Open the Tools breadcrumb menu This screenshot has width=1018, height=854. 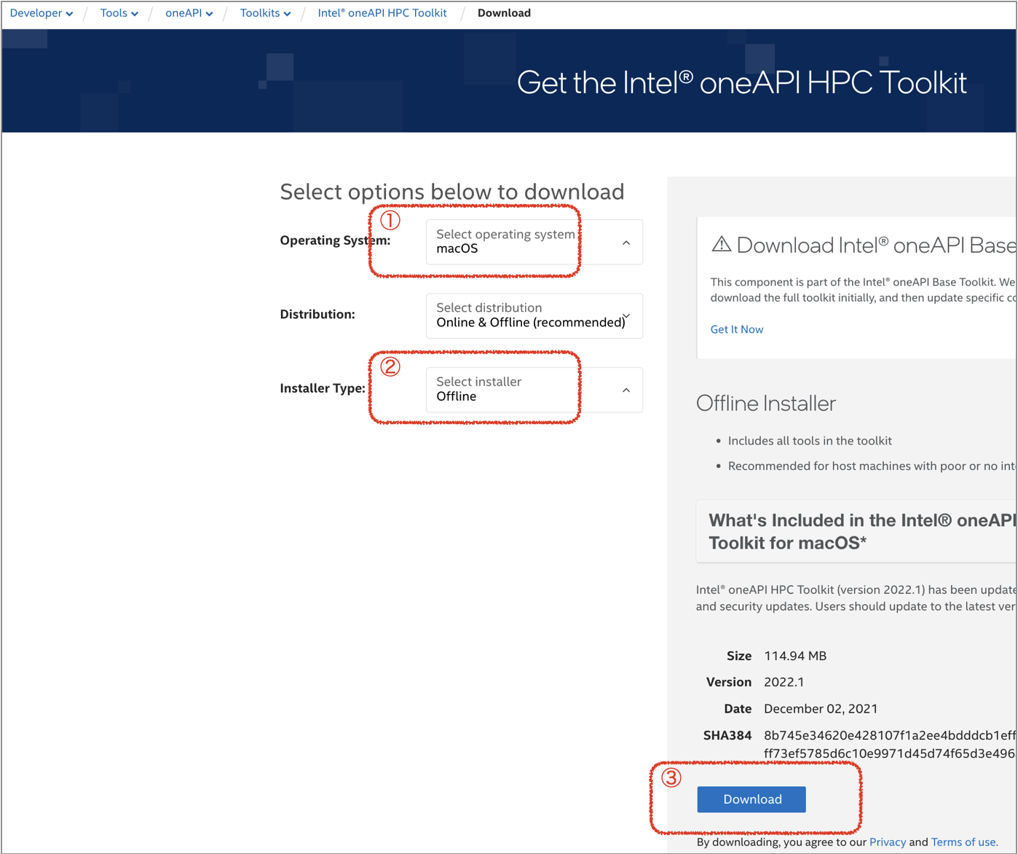pos(119,13)
